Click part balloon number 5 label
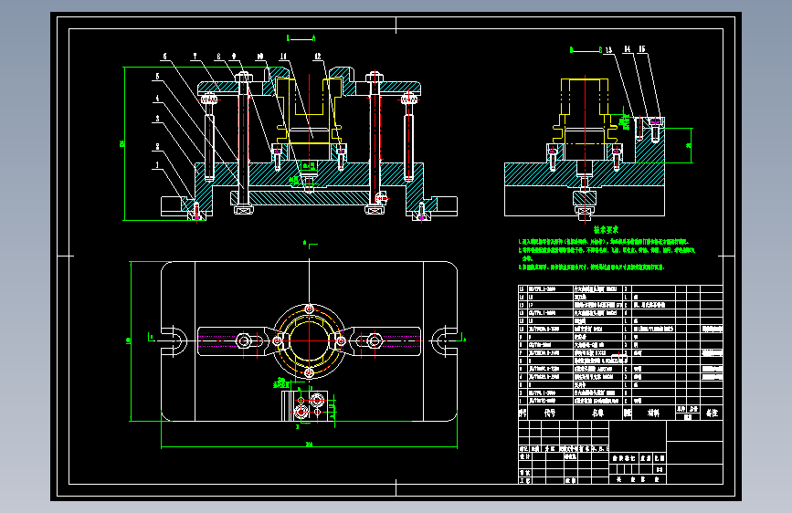 point(158,77)
